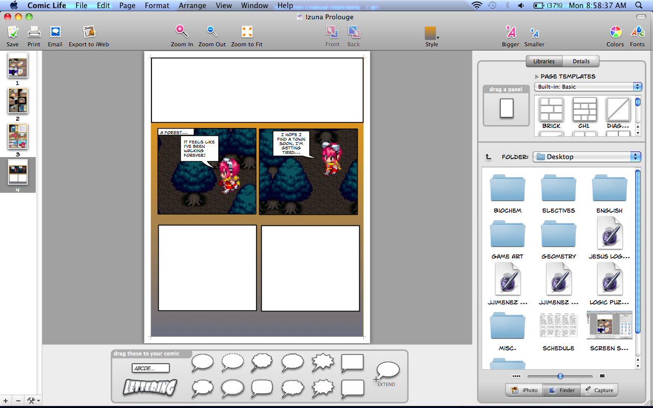Click the Save toolbar icon
Screen dimensions: 653x408
[x=13, y=33]
